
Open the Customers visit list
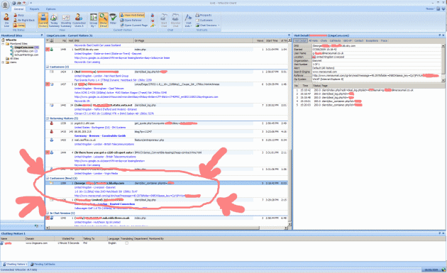[204, 21]
